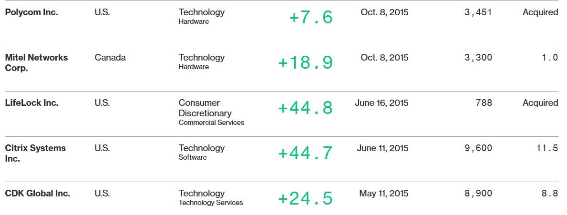Click the Consumer Discretionary sector label
The width and height of the screenshot is (567, 215).
[x=205, y=108]
